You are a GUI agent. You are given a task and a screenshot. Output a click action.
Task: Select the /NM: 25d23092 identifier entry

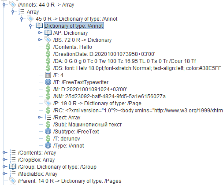click(x=109, y=96)
